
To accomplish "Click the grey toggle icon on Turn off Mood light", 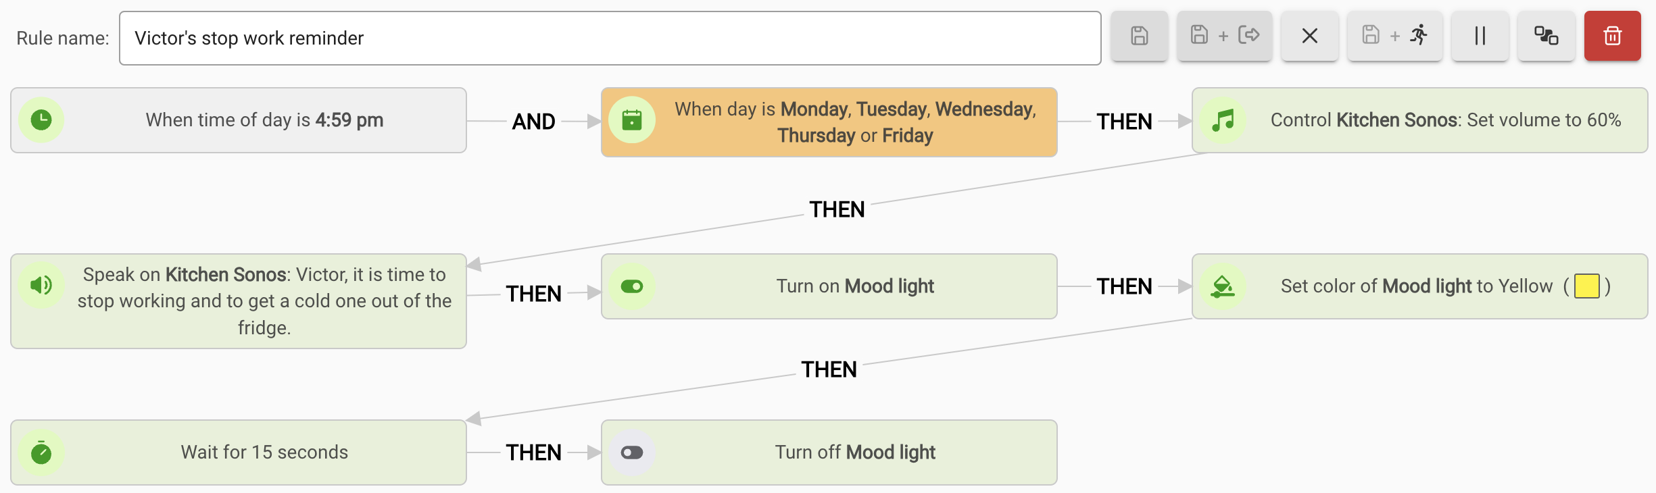I will click(632, 452).
